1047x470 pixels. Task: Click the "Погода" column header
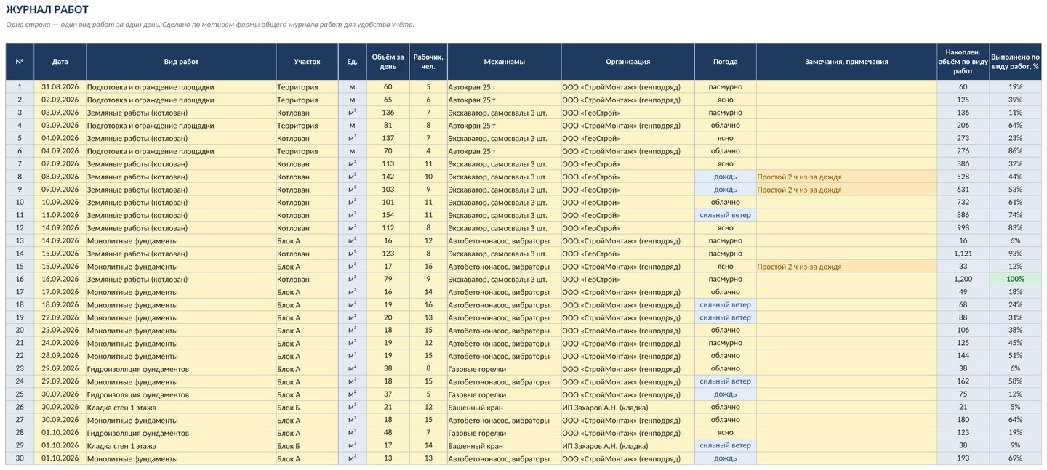tap(725, 62)
